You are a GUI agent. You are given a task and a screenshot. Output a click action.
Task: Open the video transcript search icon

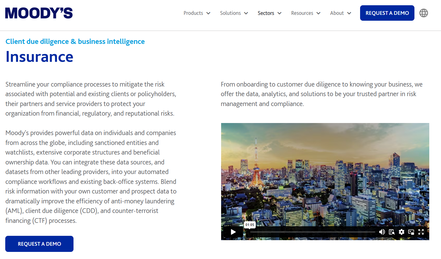pos(392,232)
